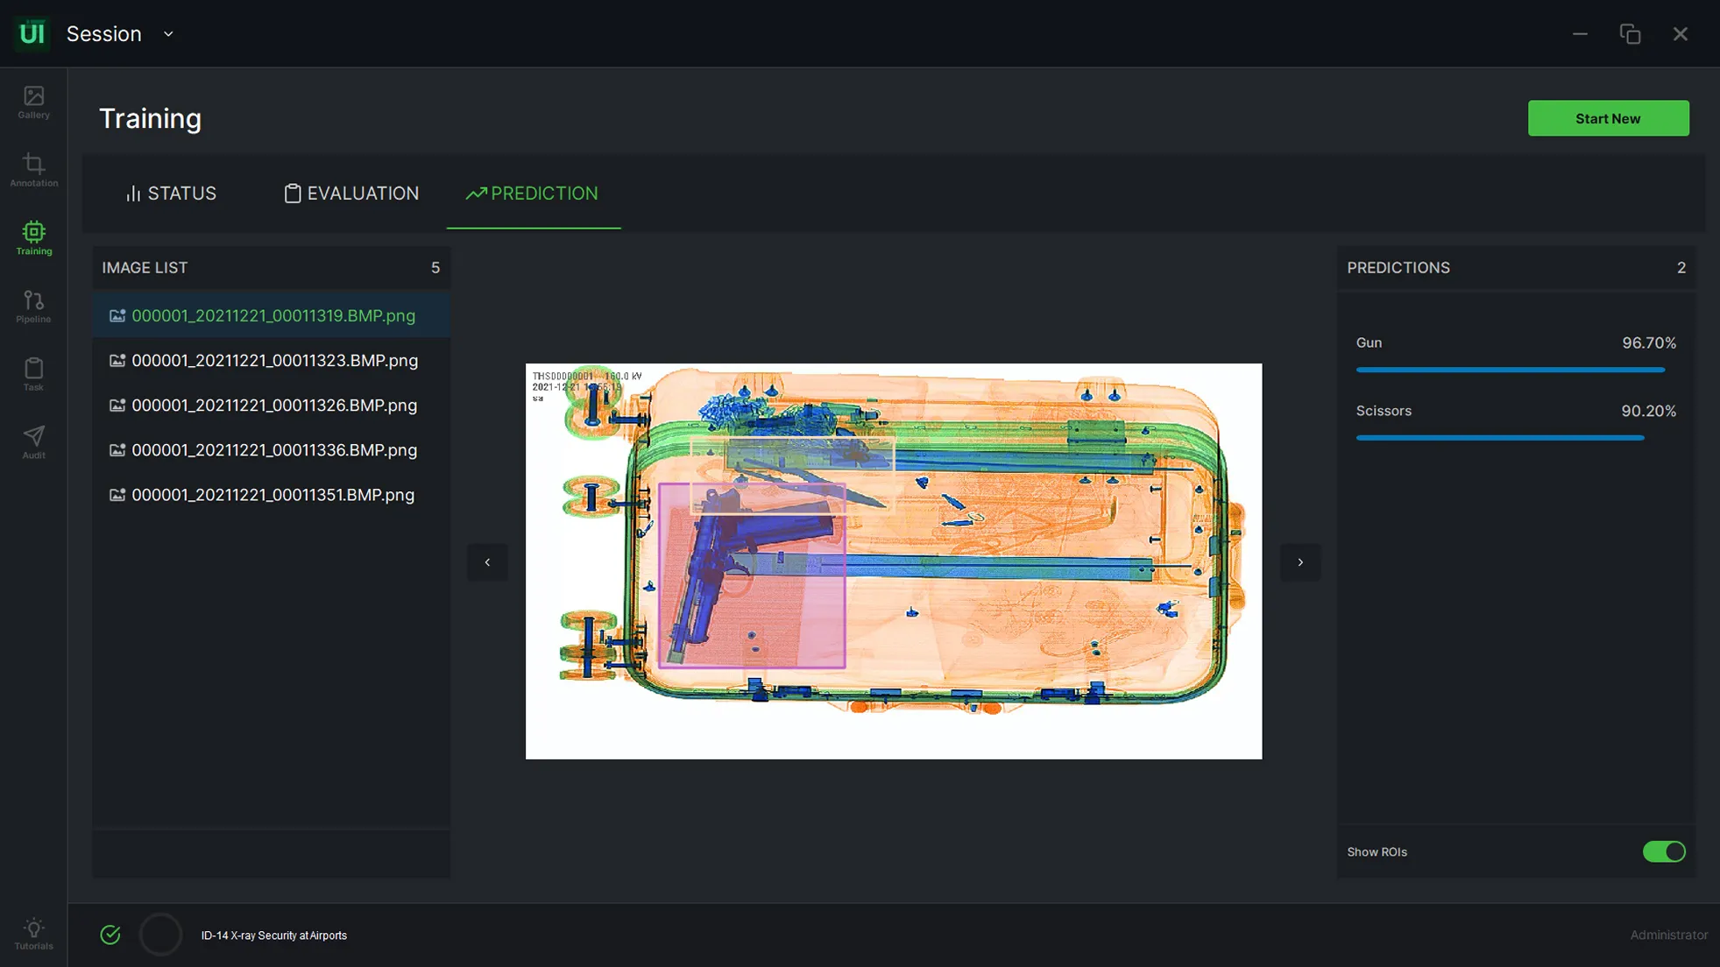The width and height of the screenshot is (1720, 967).
Task: Switch to the STATUS tab
Action: [x=171, y=194]
